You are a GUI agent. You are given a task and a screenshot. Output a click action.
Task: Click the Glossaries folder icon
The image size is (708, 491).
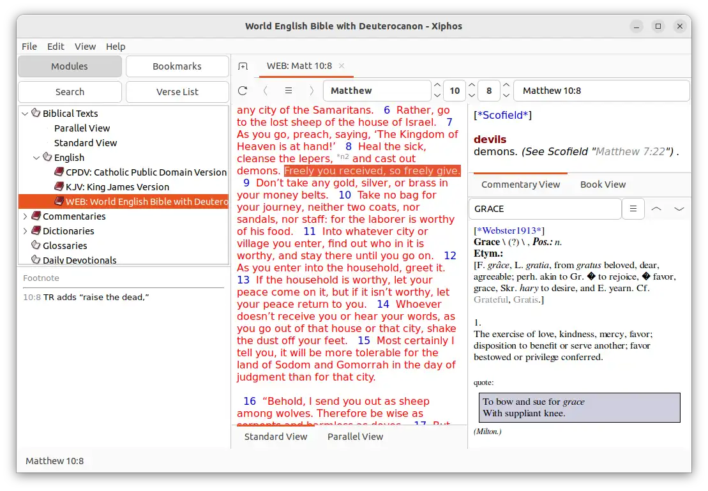[36, 245]
